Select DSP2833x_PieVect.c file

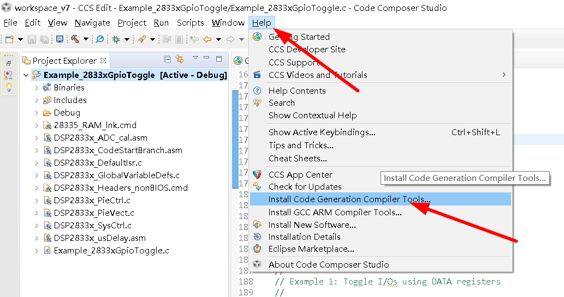[94, 213]
